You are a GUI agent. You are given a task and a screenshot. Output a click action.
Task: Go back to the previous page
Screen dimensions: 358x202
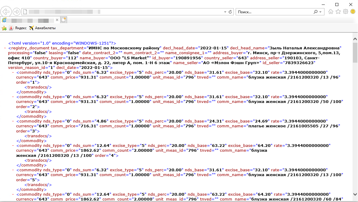click(6, 12)
